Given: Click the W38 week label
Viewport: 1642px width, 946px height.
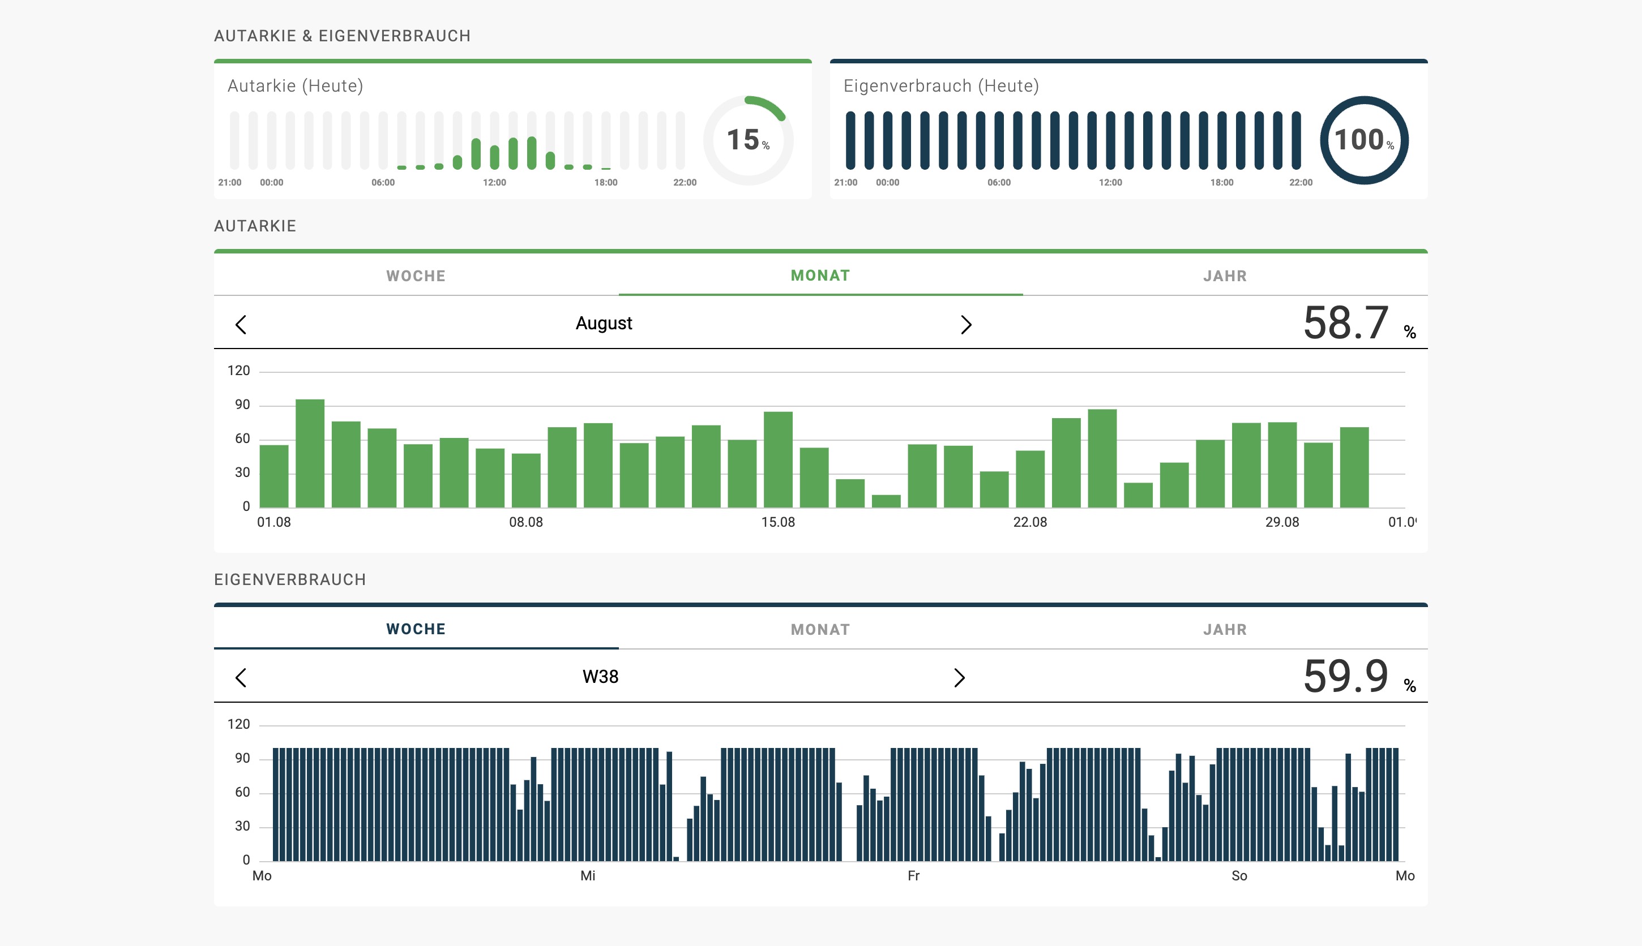Looking at the screenshot, I should [x=600, y=677].
